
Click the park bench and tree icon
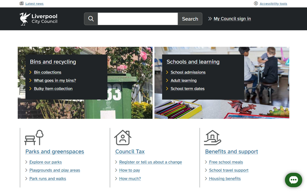pyautogui.click(x=34, y=137)
